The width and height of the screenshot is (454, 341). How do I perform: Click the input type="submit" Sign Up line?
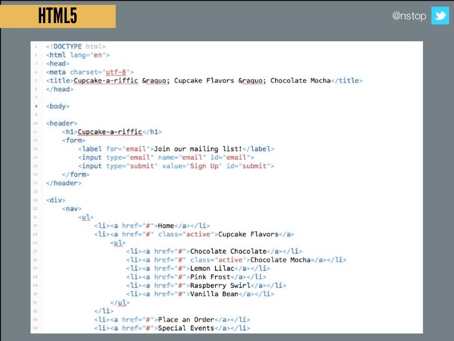176,166
